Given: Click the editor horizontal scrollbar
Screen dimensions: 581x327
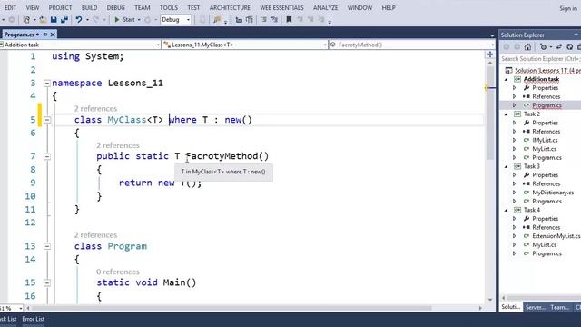Looking at the screenshot, I should (x=231, y=308).
